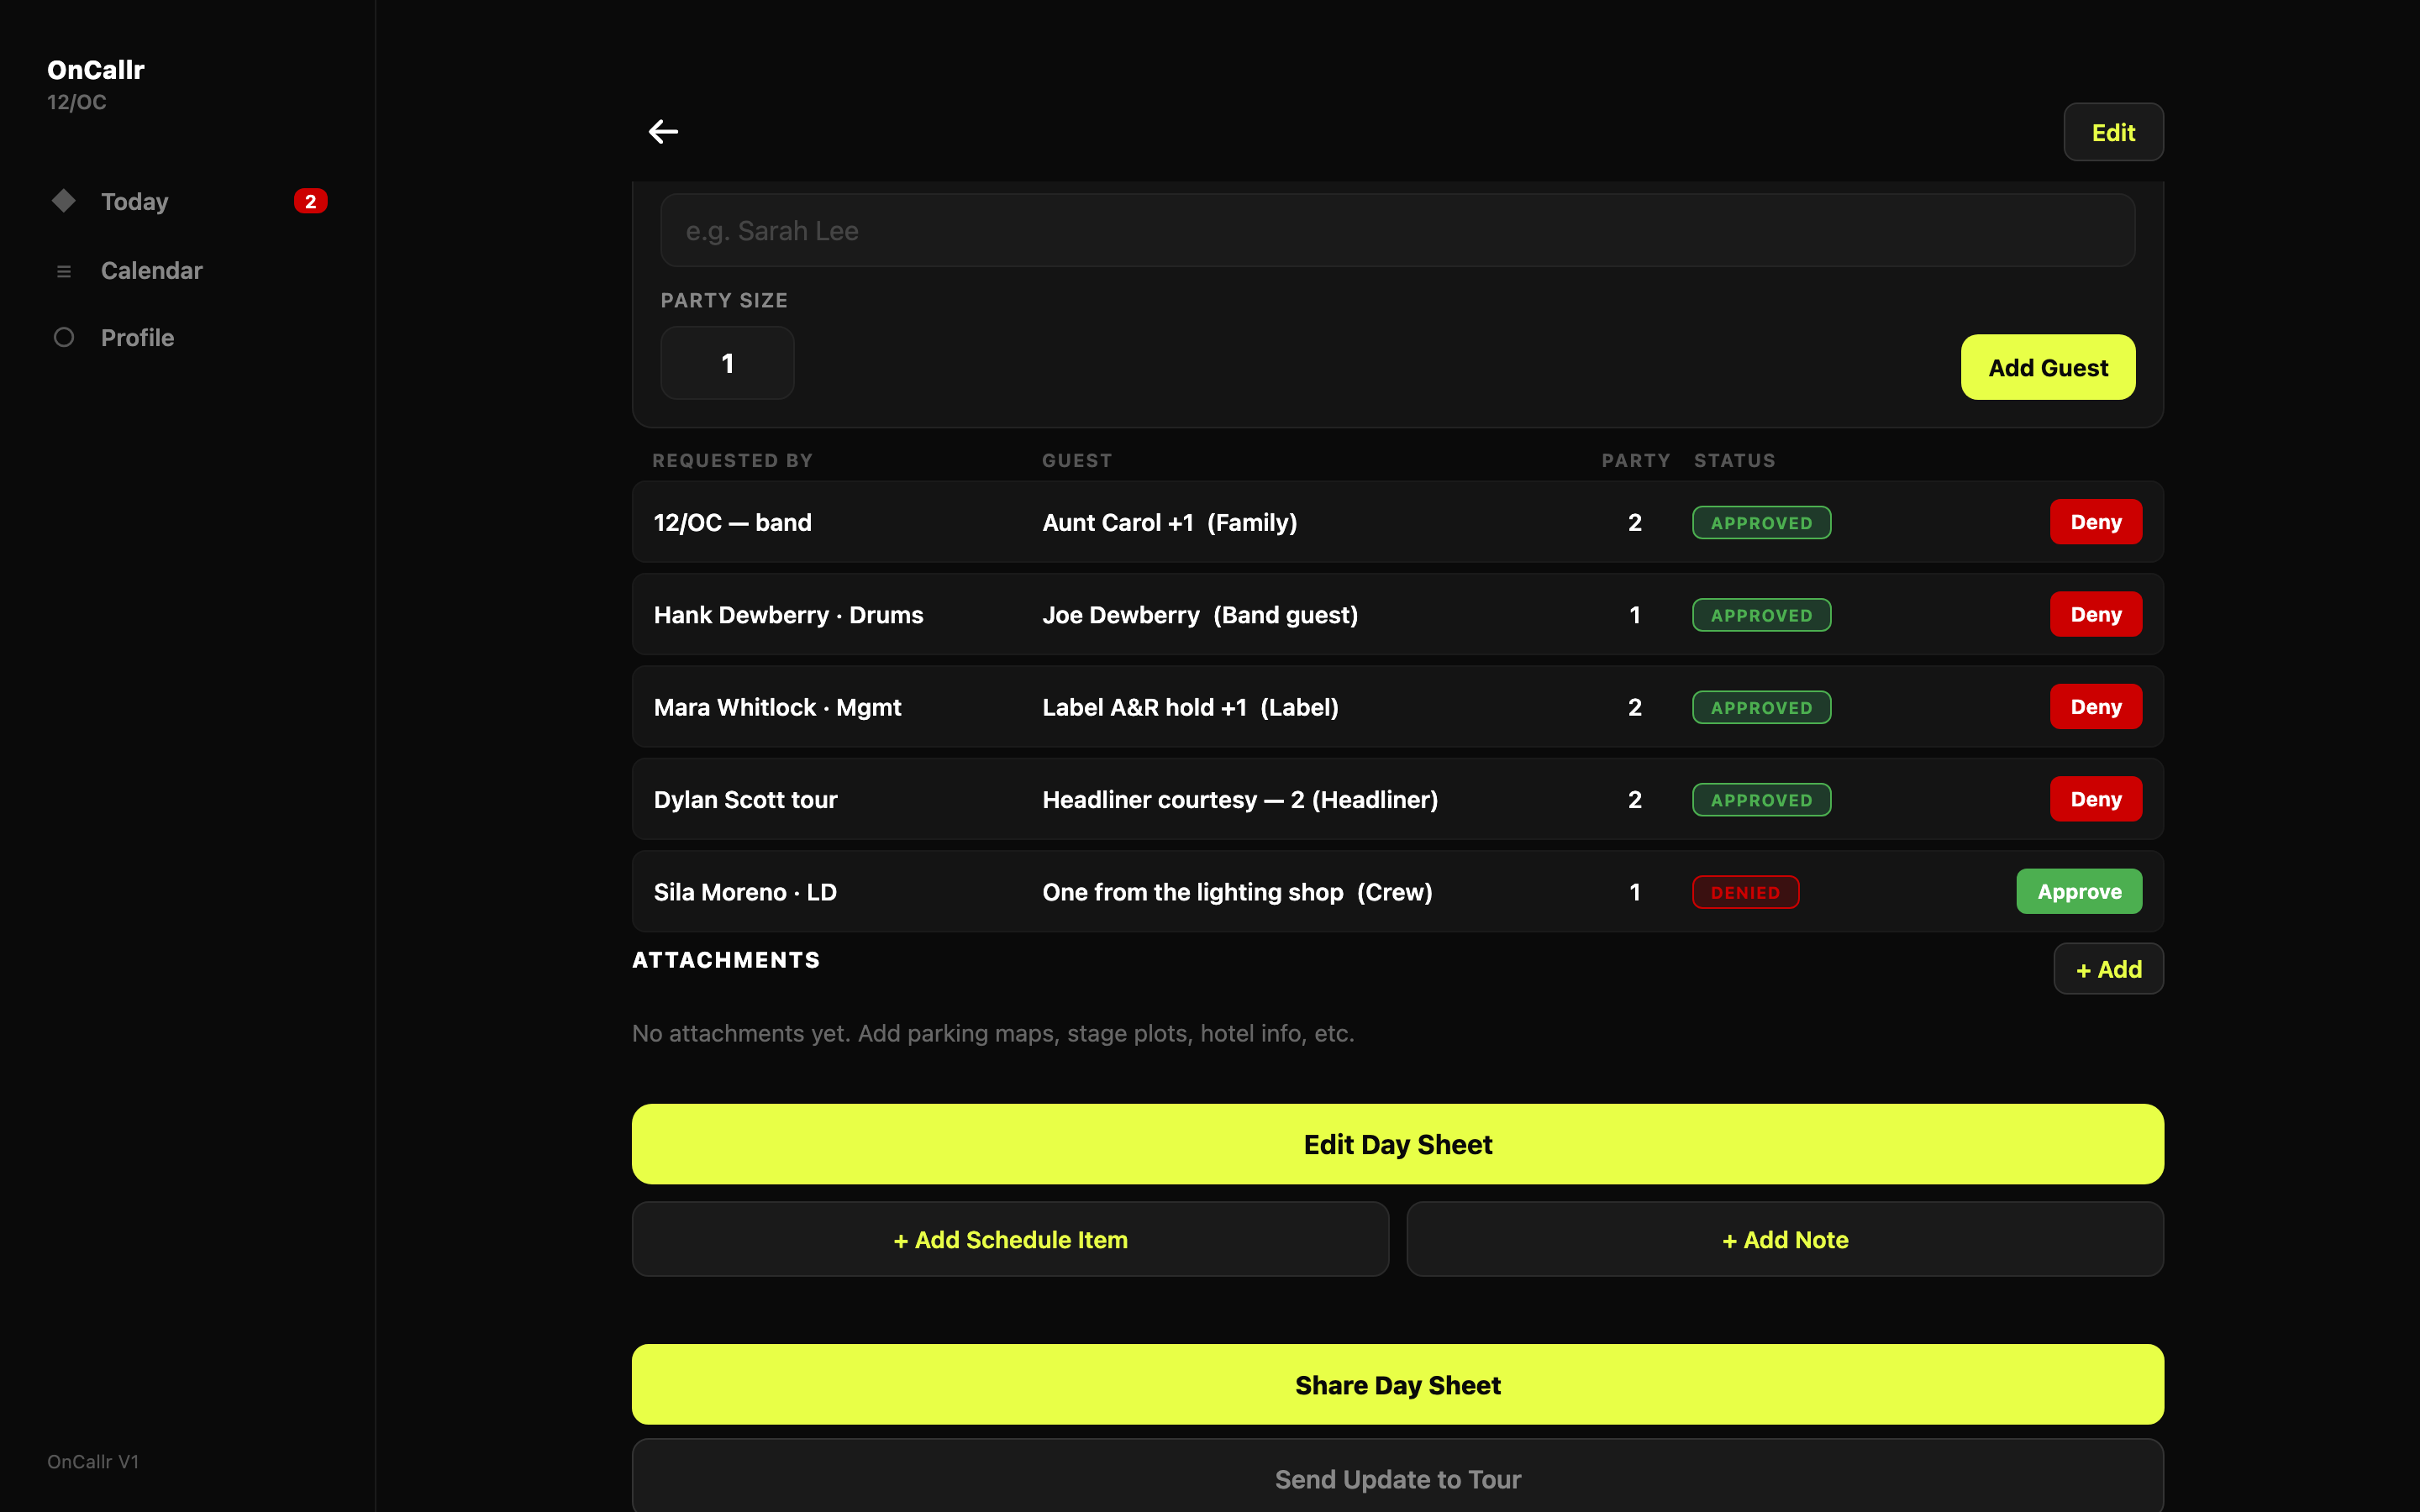Click the Edit button at top right
Screen dimensions: 2420x1512
click(2113, 132)
